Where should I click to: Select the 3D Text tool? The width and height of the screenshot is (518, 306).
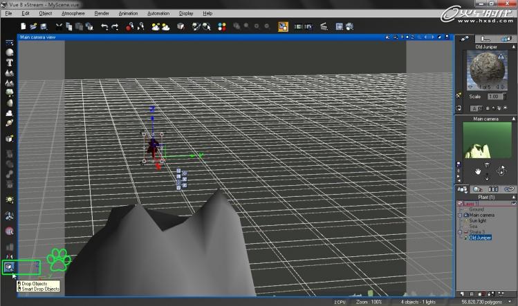tap(10, 62)
